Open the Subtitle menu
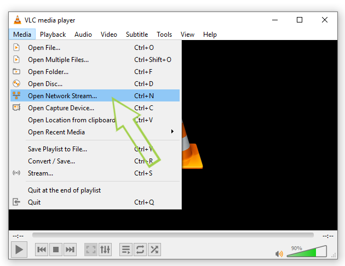 tap(137, 35)
